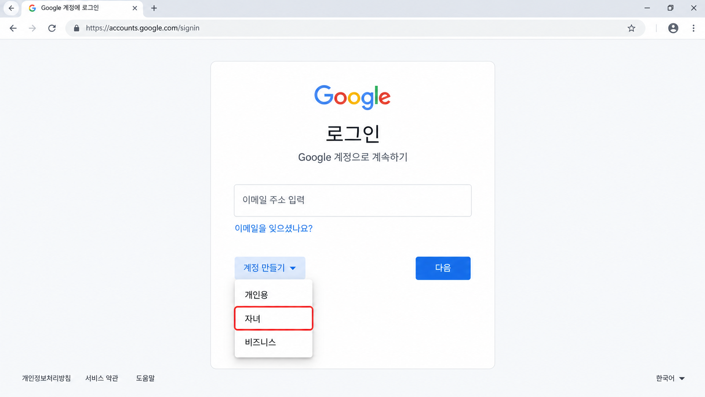Minimize the browser window

[x=647, y=8]
